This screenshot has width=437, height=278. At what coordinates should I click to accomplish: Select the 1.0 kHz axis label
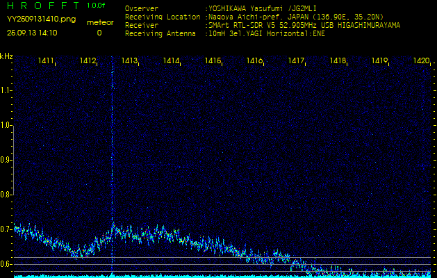(6, 125)
